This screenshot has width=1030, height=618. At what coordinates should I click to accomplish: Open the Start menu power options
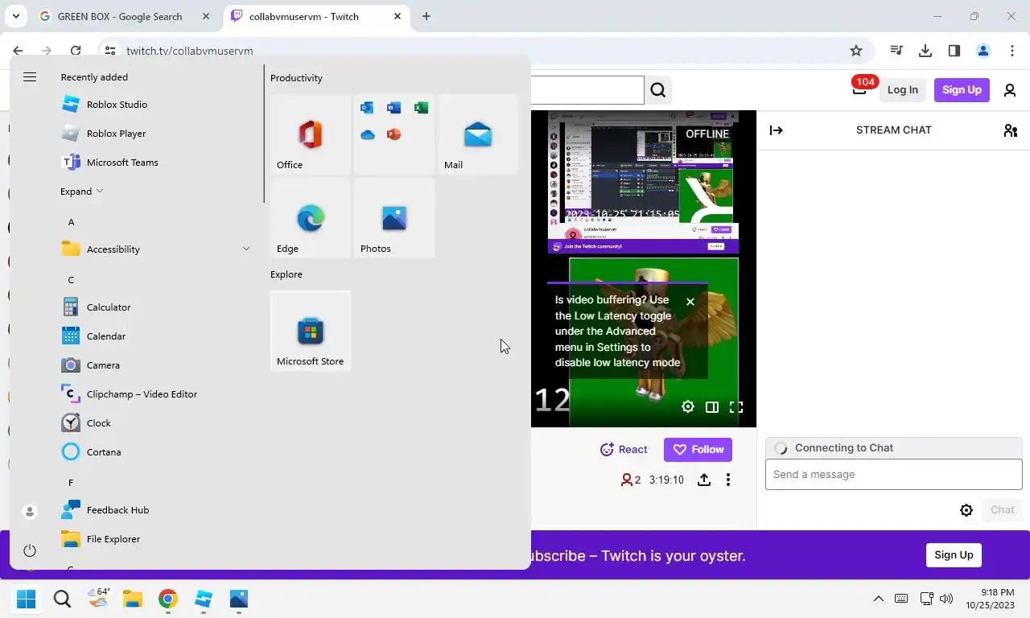coord(30,550)
